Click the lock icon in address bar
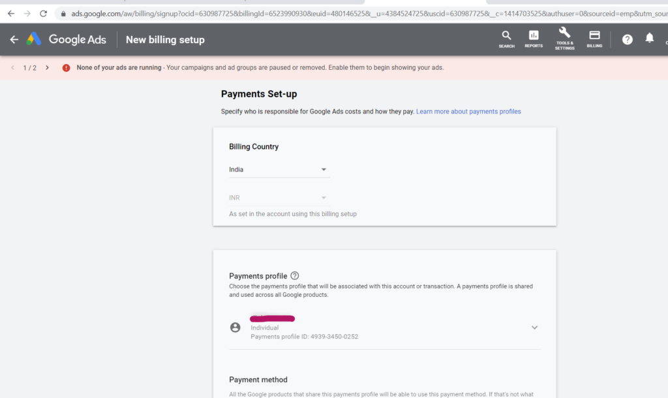This screenshot has width=668, height=398. click(x=63, y=14)
